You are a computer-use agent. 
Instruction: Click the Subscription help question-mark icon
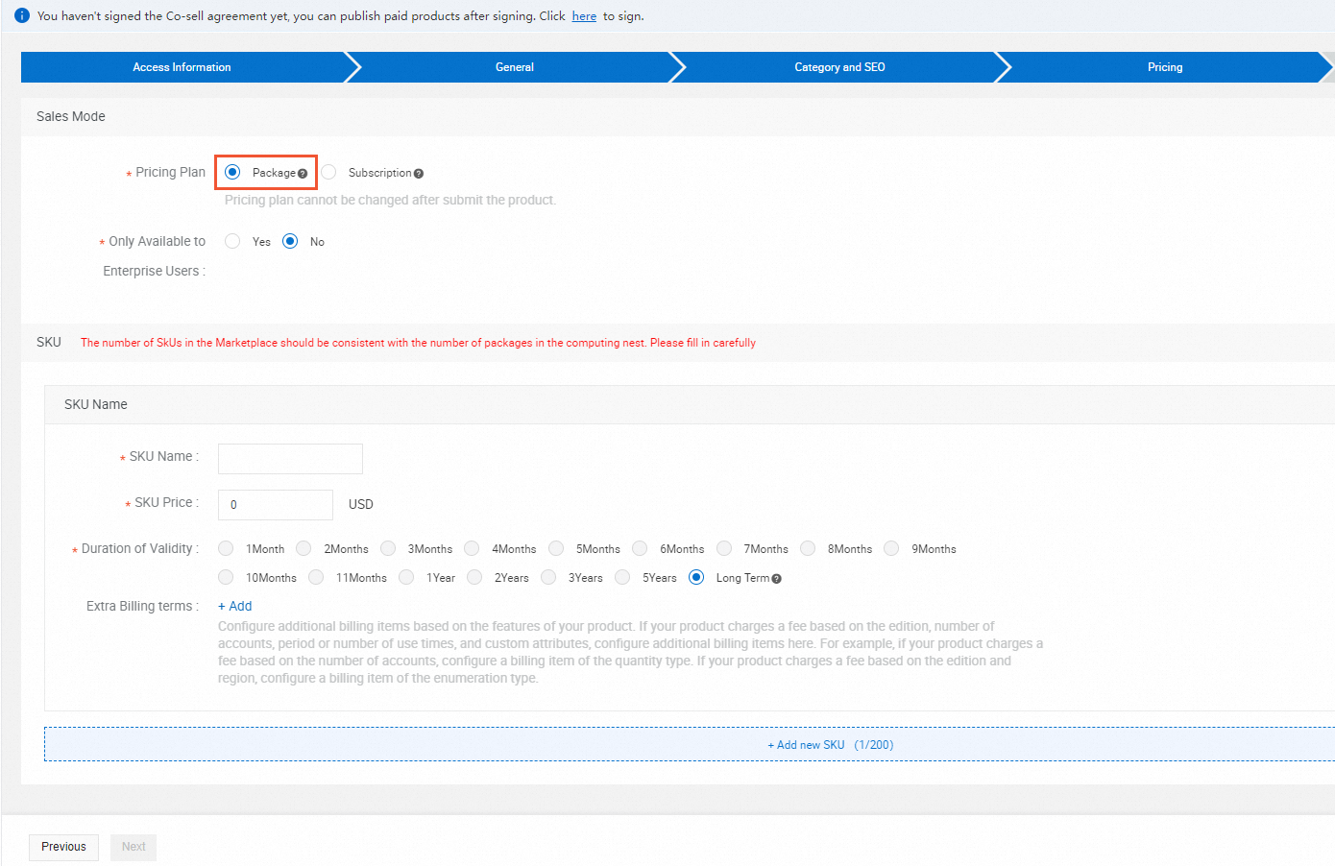tap(419, 174)
